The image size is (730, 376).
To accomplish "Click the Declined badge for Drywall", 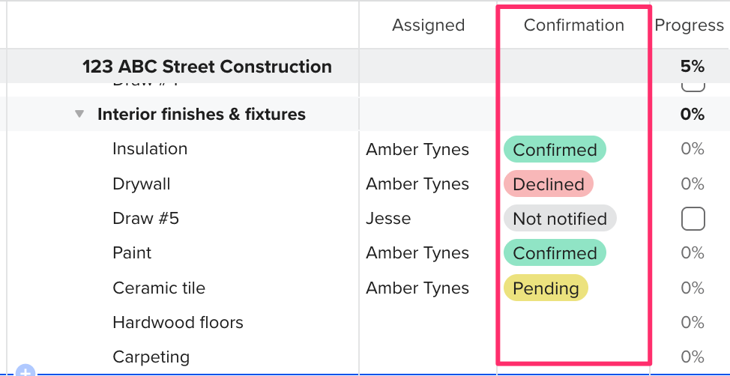I will [548, 184].
